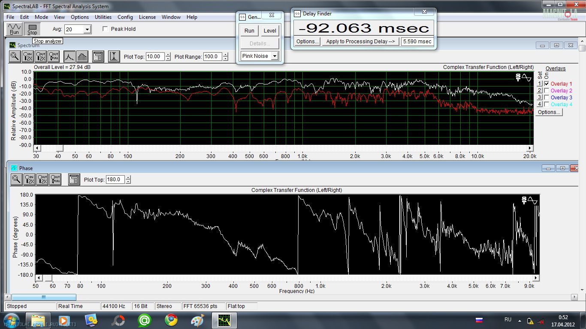This screenshot has height=329, width=586.
Task: Open the File menu
Action: point(11,17)
